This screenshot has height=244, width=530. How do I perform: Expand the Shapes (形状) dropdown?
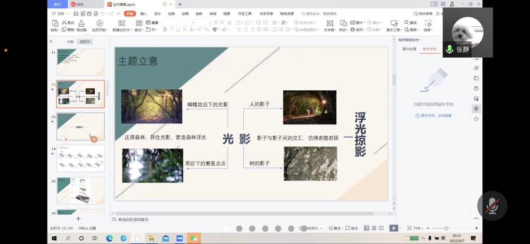point(343,30)
